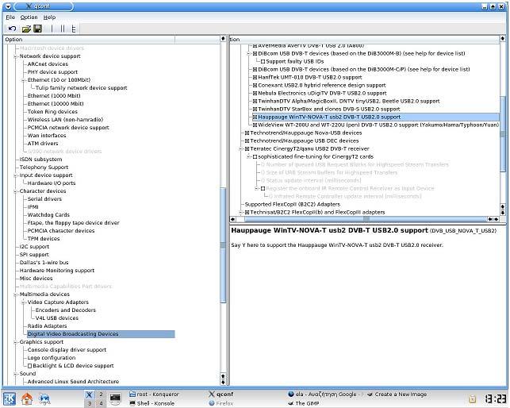Select Digital Video Broadcasting Devices
The image size is (510, 408).
101,334
